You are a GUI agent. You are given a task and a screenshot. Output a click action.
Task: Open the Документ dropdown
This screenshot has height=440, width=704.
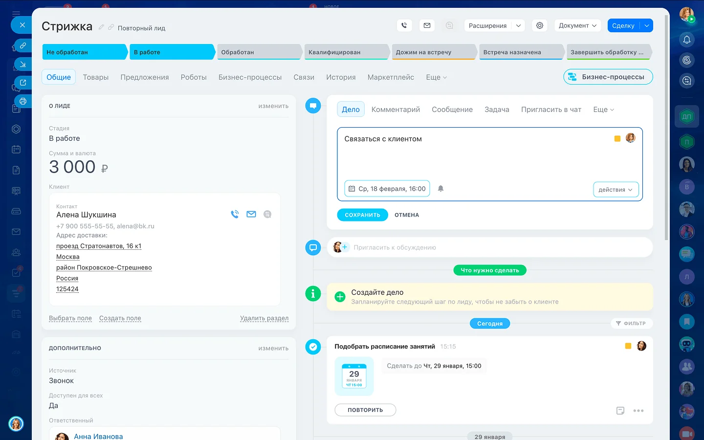pyautogui.click(x=577, y=25)
